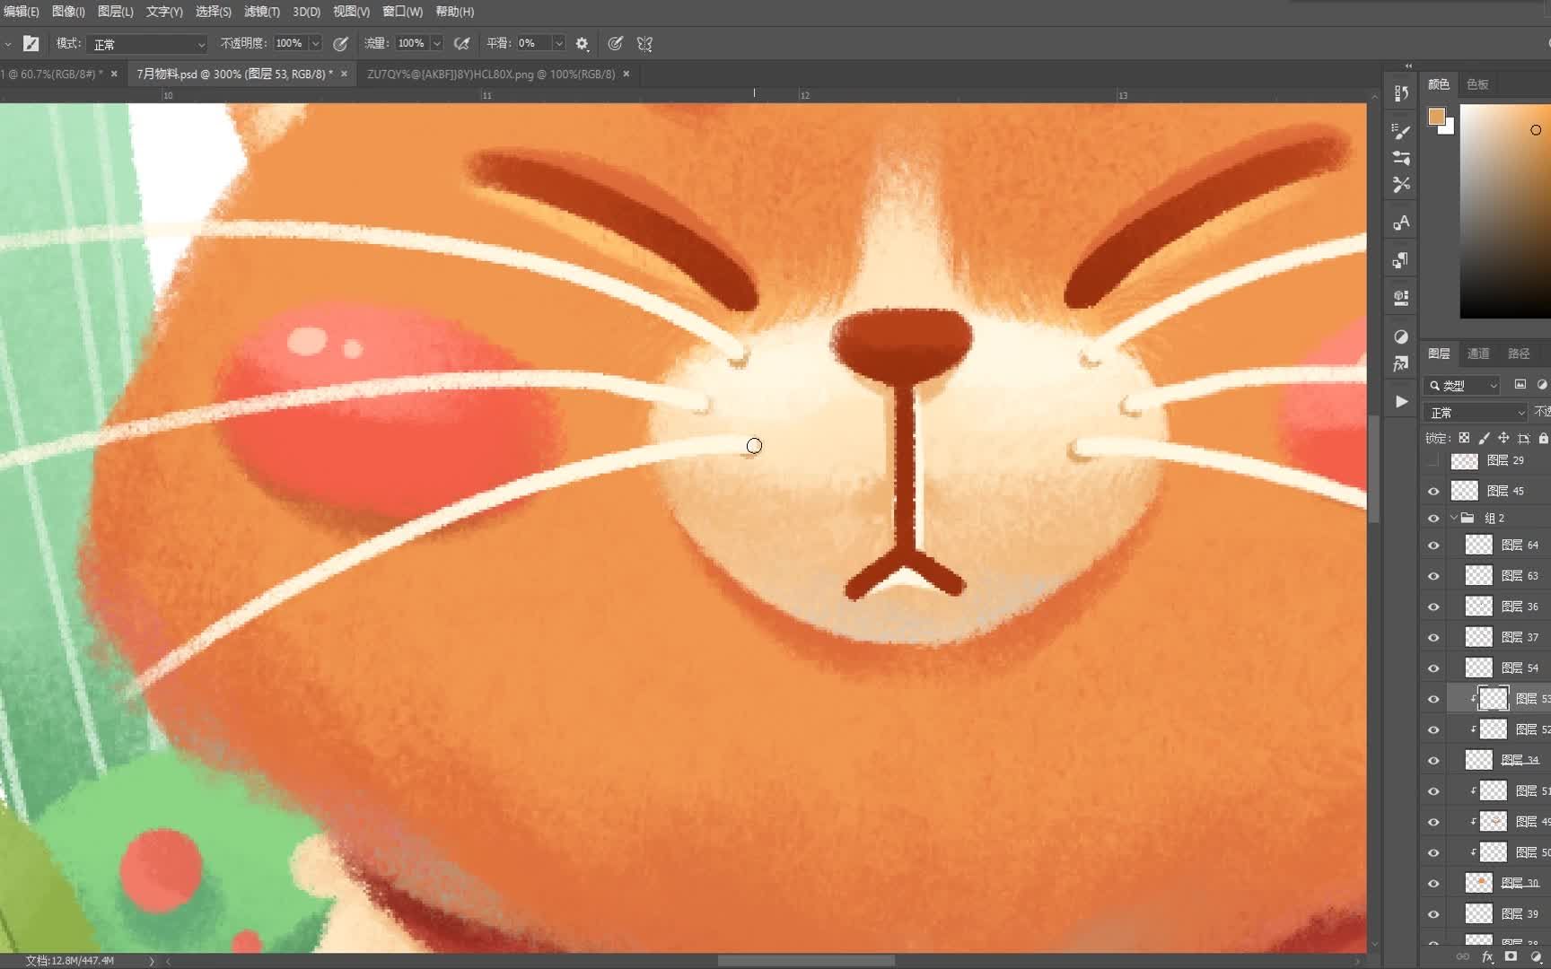
Task: Hide selected layer 图层 53
Action: pos(1433,699)
